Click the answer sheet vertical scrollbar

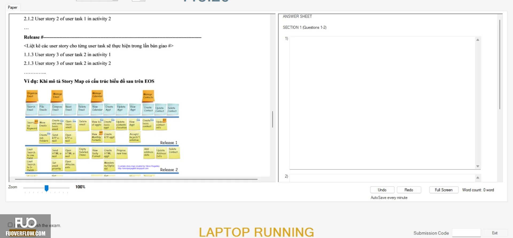(x=500, y=64)
